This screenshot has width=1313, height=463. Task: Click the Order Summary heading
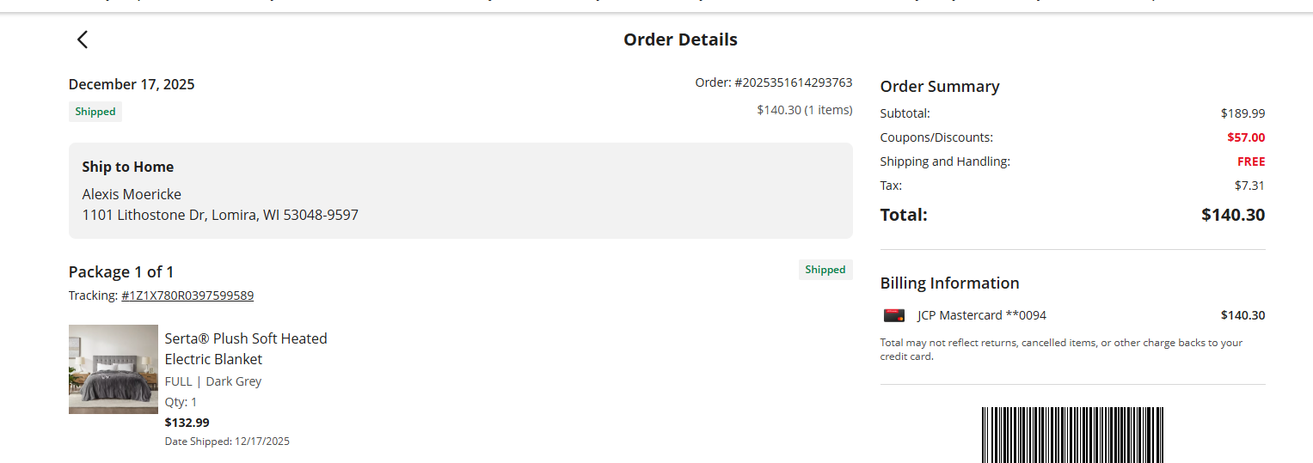pyautogui.click(x=940, y=87)
